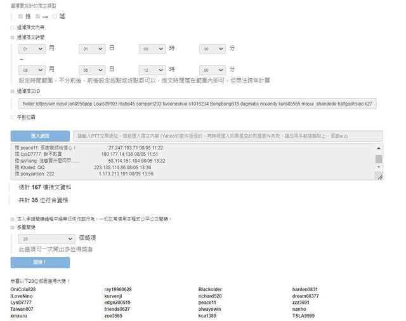Open the start day dropdown
The image size is (406, 321).
pyautogui.click(x=92, y=48)
